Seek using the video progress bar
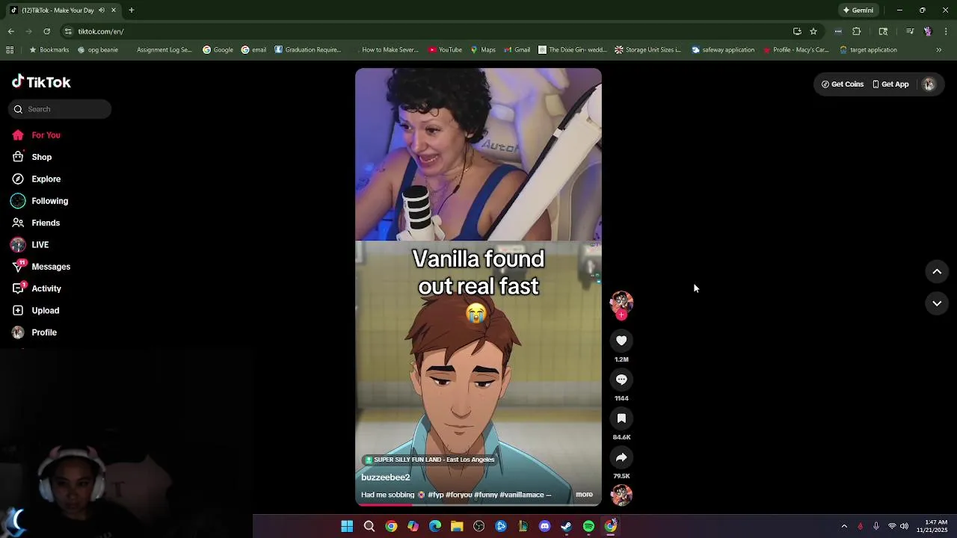The height and width of the screenshot is (538, 957). click(478, 505)
